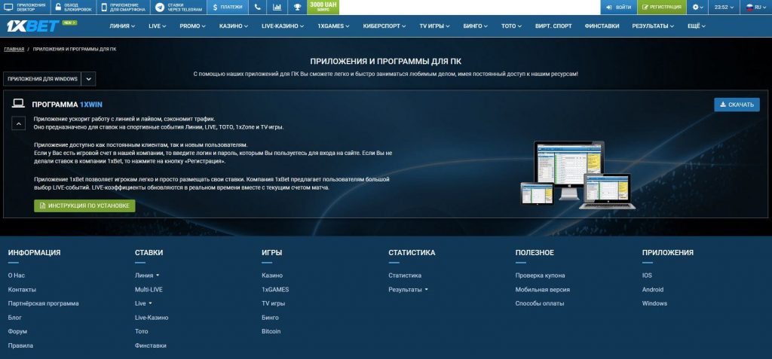772x359 pixels.
Task: Open the 1xGAMES footer link
Action: tap(275, 290)
